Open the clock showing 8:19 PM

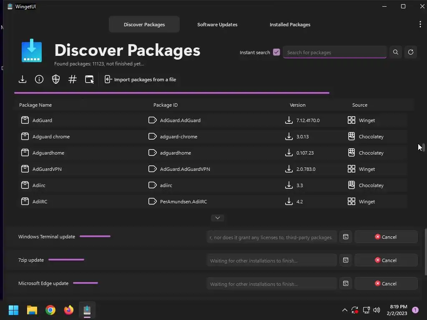point(397,310)
